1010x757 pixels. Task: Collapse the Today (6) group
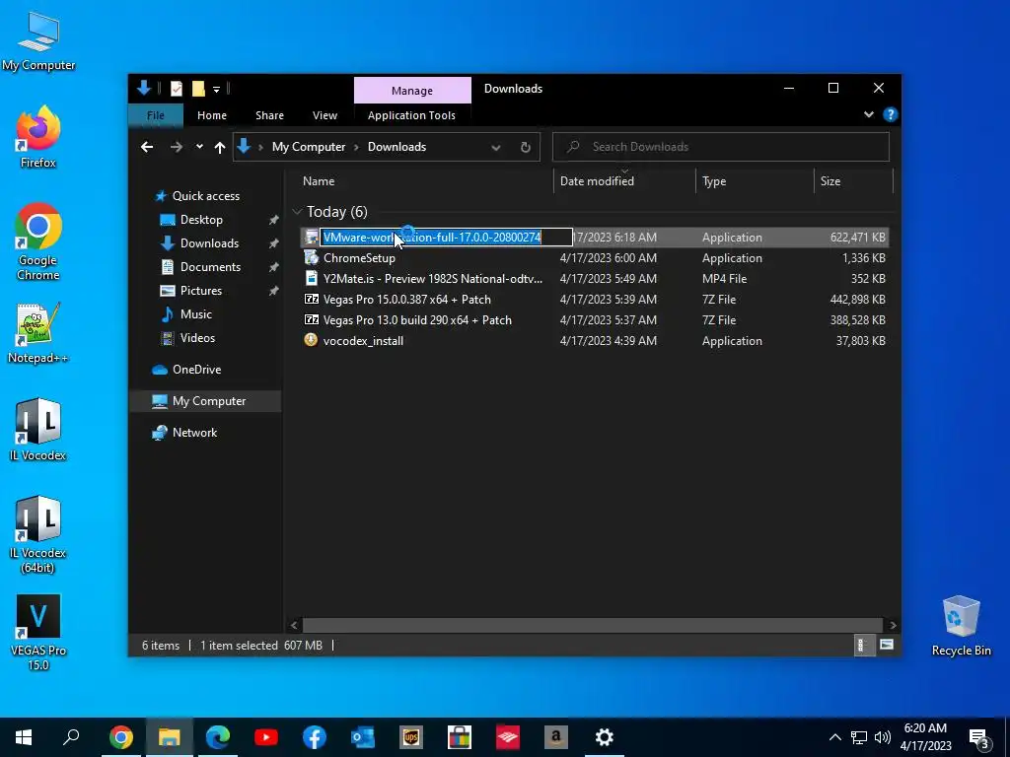tap(297, 212)
